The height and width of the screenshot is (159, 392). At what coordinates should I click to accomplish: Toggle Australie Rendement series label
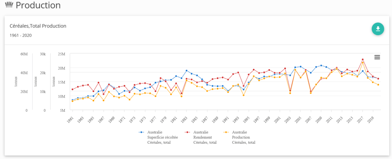click(205, 137)
